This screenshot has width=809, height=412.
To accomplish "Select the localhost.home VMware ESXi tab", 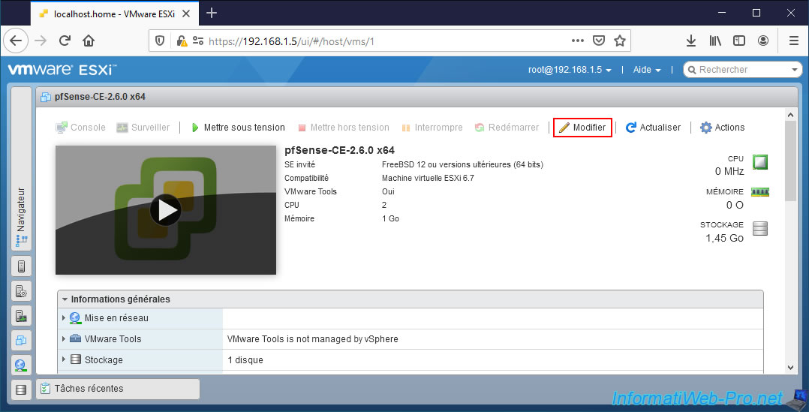I will [115, 14].
